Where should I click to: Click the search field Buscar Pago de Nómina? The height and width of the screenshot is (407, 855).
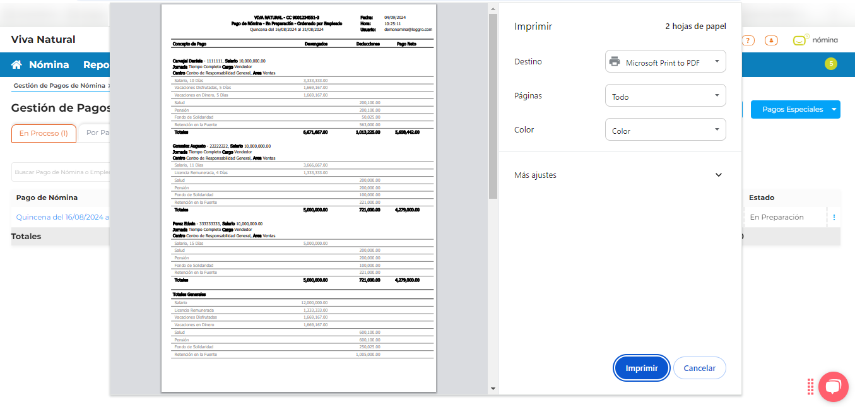61,172
